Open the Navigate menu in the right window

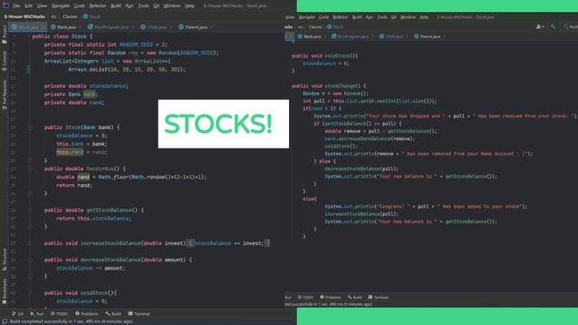[x=307, y=17]
